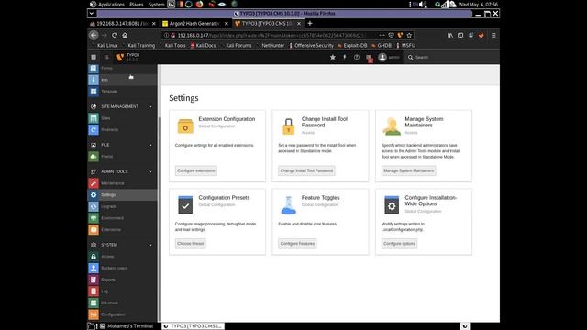This screenshot has width=587, height=330.
Task: Open the Forms module in sidebar
Action: (x=122, y=69)
